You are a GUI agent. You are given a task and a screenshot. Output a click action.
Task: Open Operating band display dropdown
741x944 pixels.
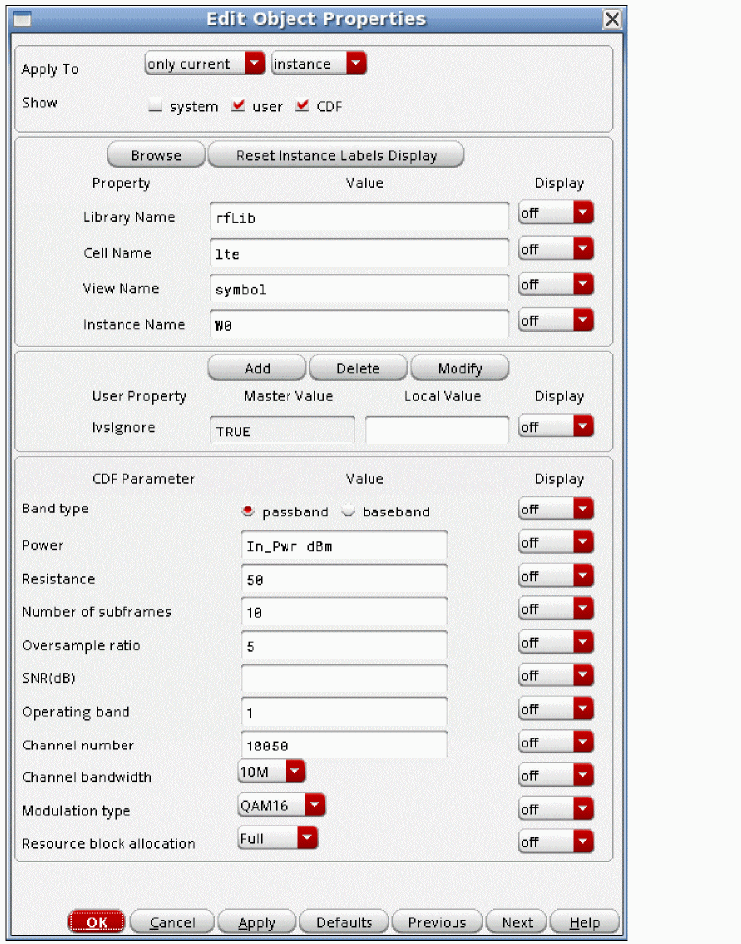click(555, 709)
